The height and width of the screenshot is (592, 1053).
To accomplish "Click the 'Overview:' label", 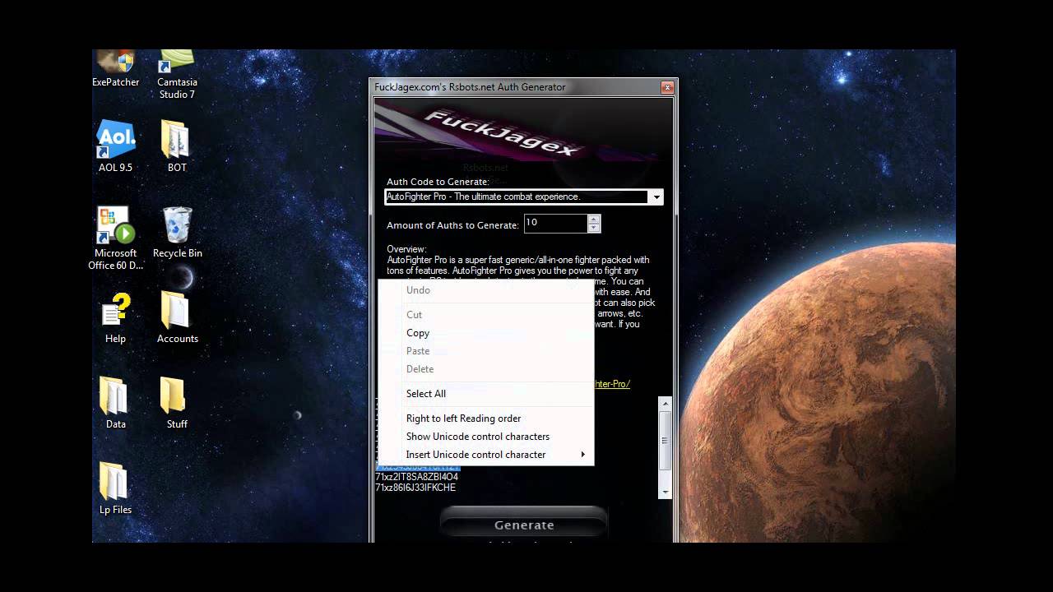I will 406,249.
